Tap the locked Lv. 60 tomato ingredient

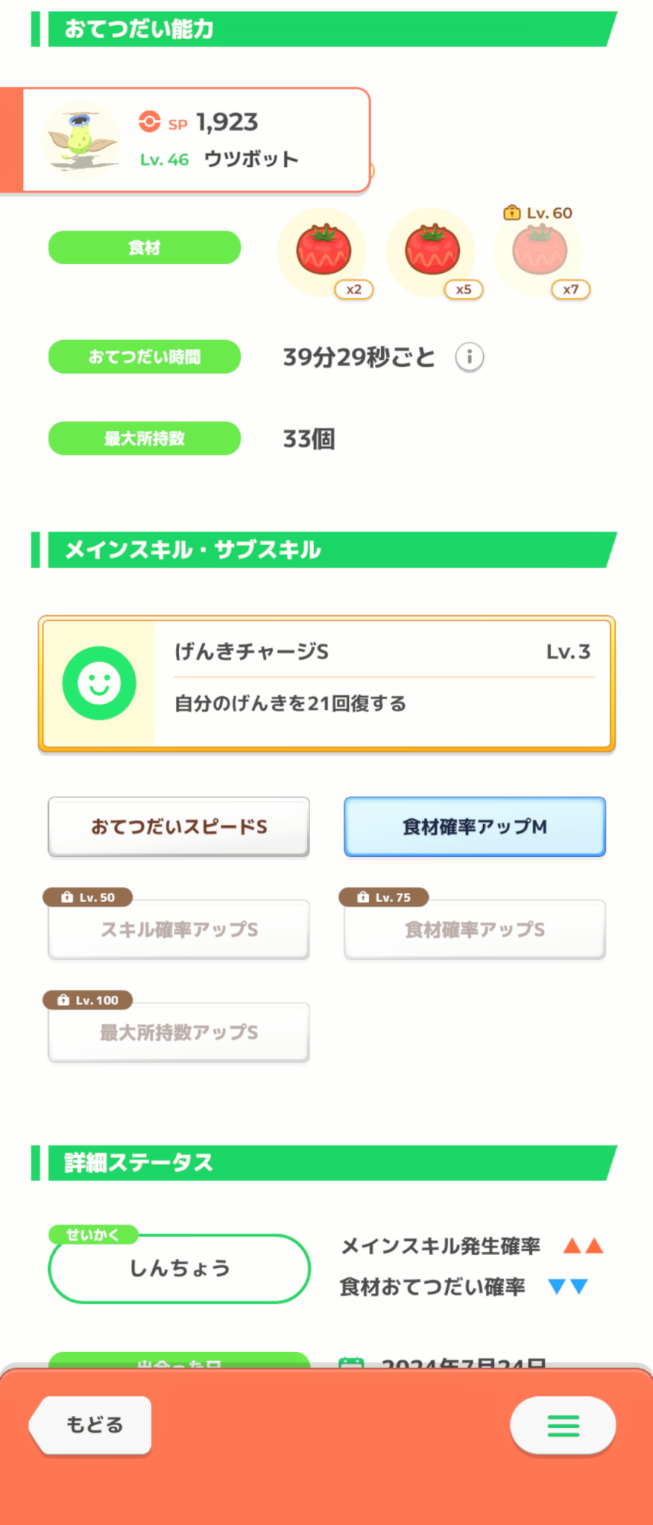pos(539,251)
